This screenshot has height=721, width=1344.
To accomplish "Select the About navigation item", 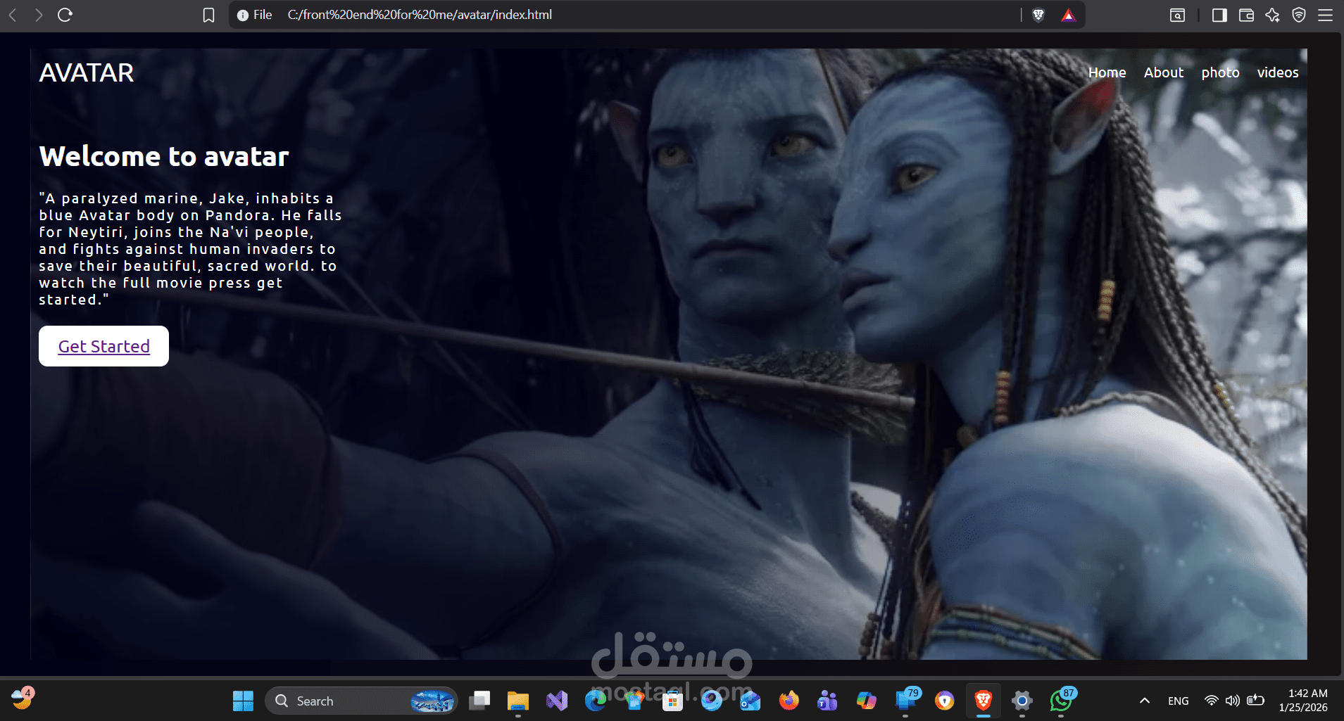I will (1163, 72).
